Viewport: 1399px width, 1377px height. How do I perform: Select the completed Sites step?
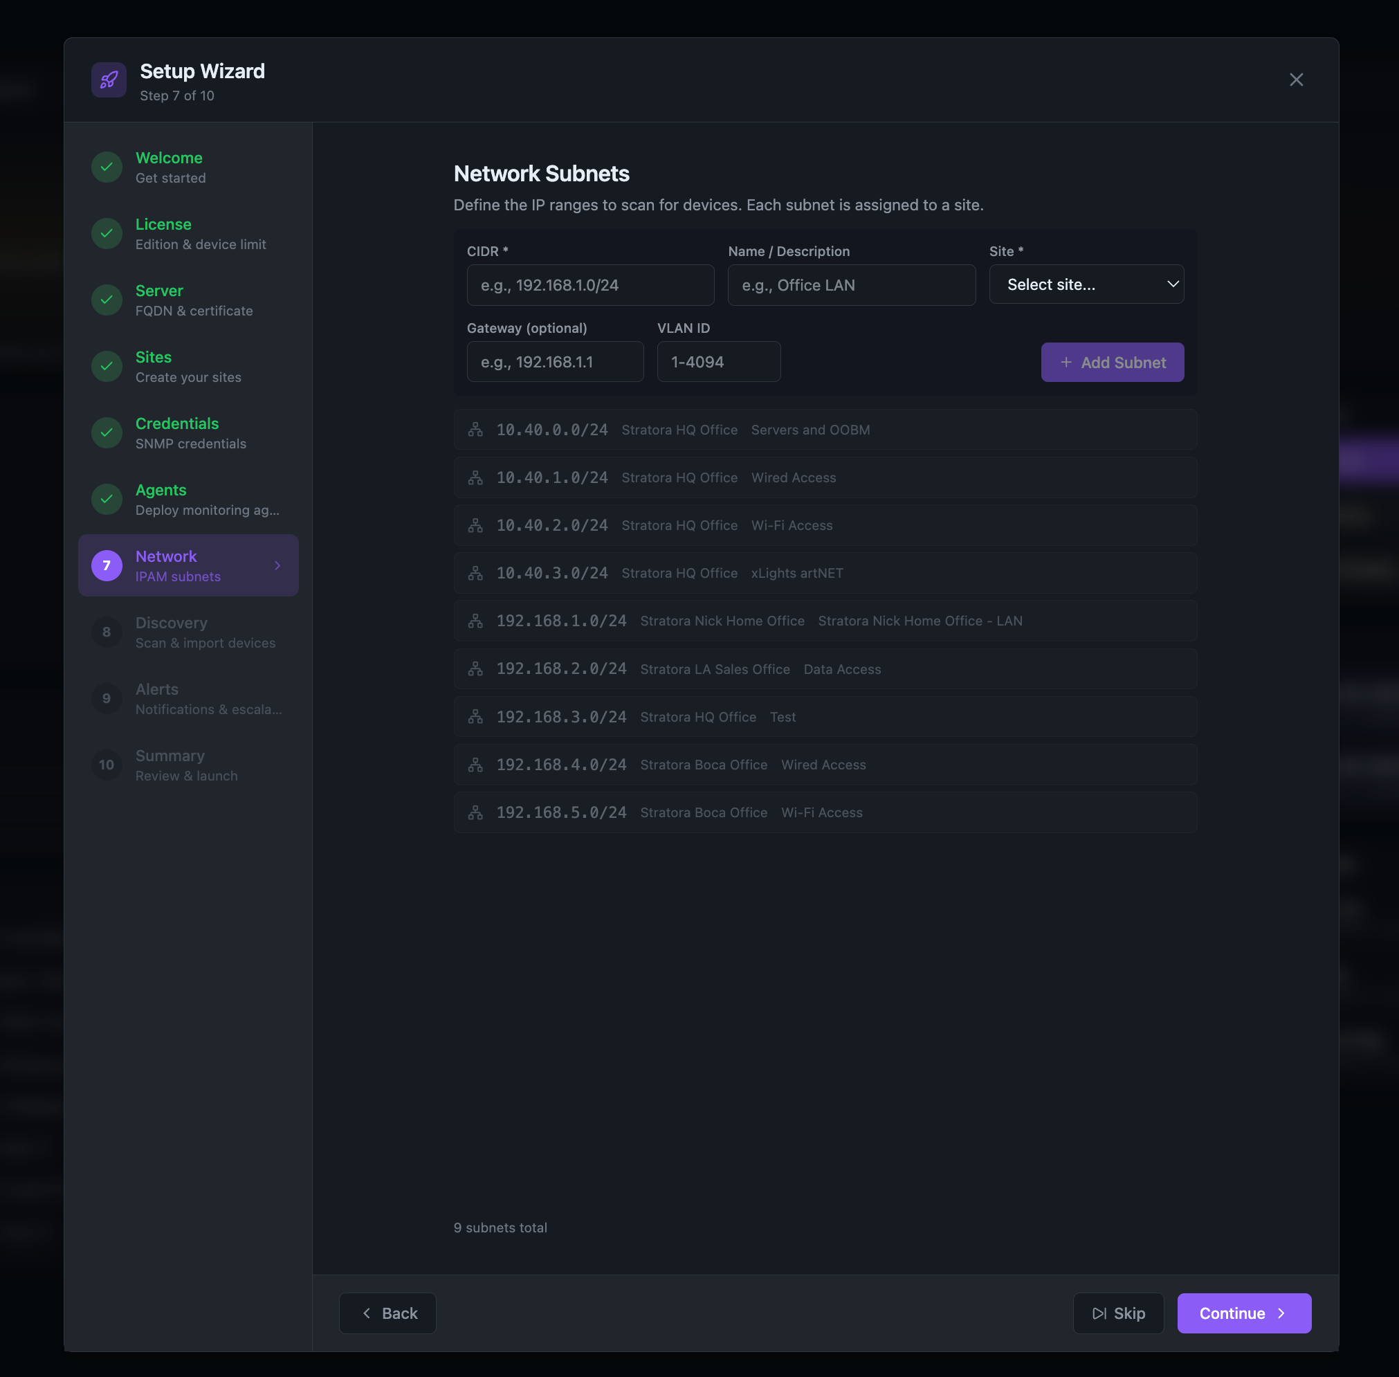coord(188,366)
